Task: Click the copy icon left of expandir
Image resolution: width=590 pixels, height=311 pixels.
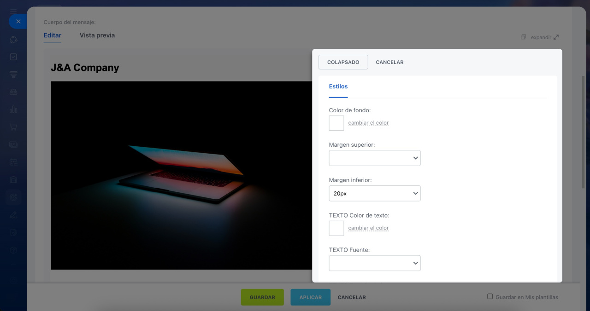Action: point(523,37)
